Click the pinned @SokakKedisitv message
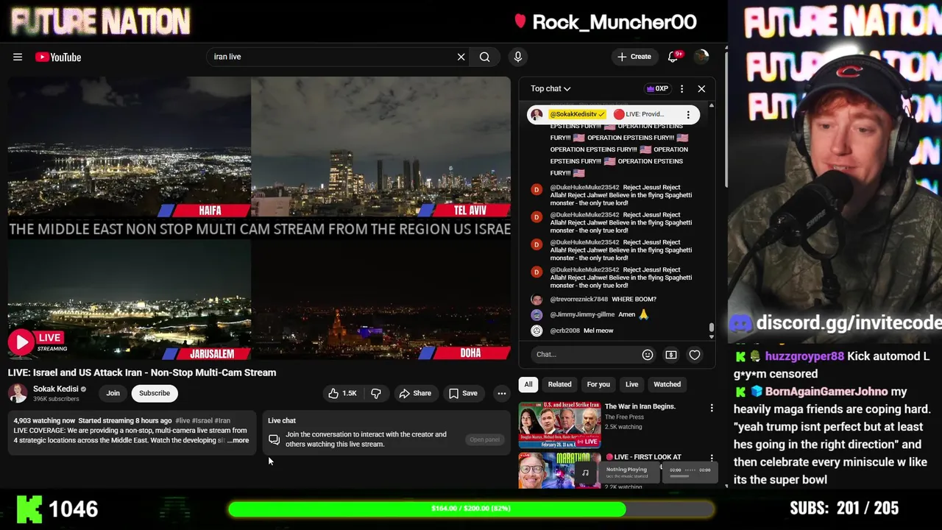Image resolution: width=942 pixels, height=530 pixels. pyautogui.click(x=613, y=114)
